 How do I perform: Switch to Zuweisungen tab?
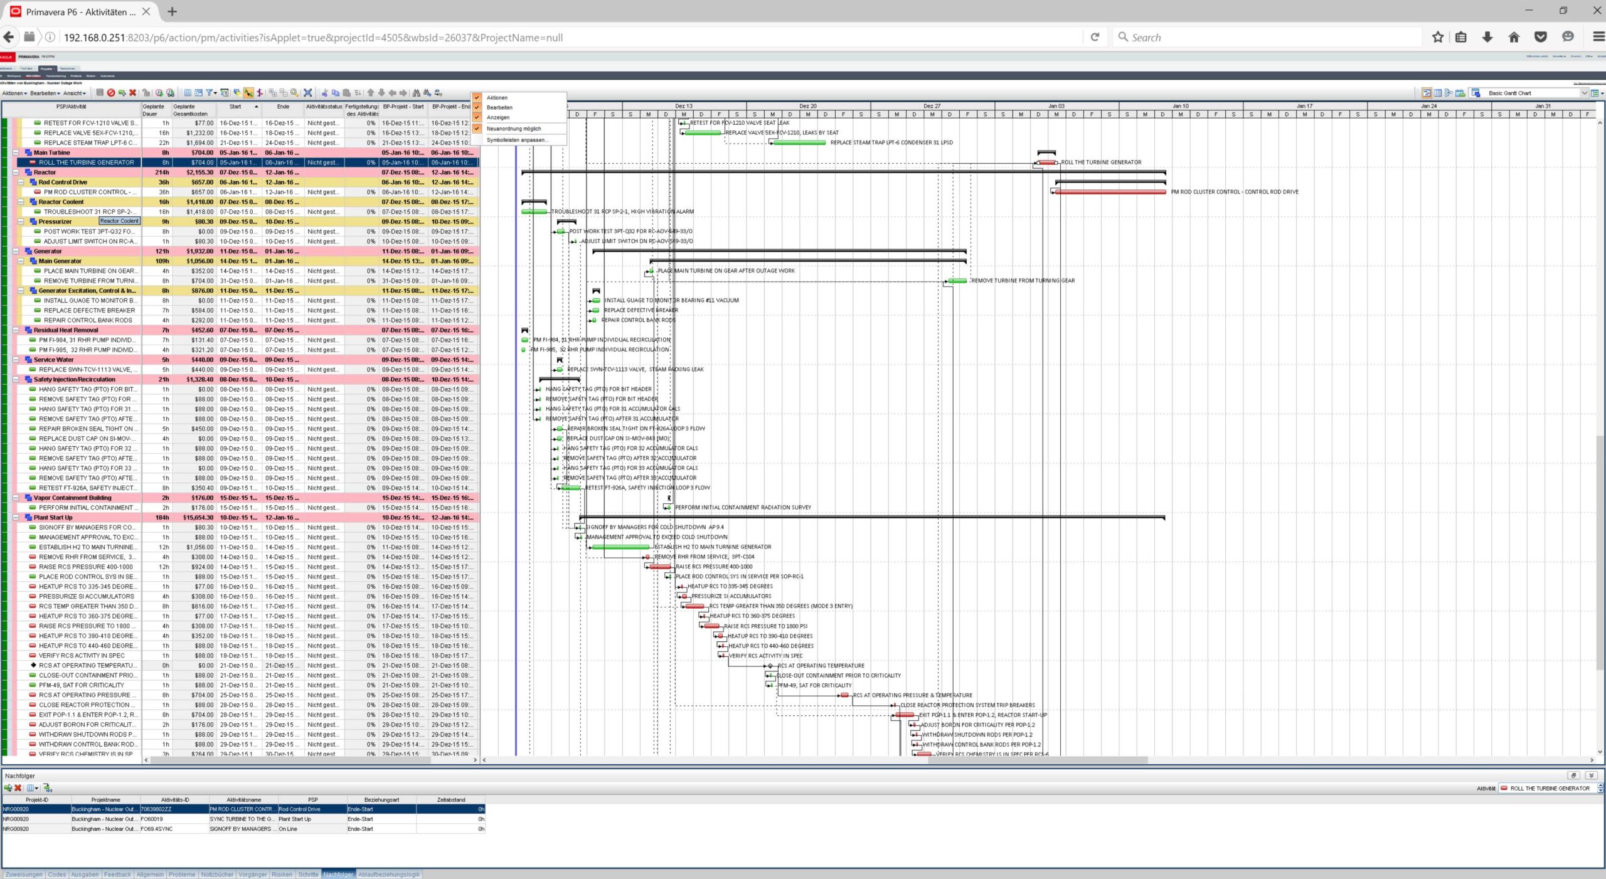click(x=24, y=874)
